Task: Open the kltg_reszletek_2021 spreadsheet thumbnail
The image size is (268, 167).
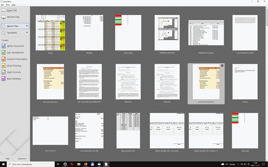Action: pos(128,131)
